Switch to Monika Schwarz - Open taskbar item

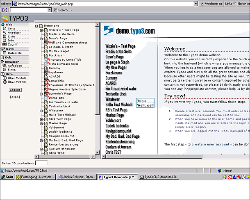77,177
